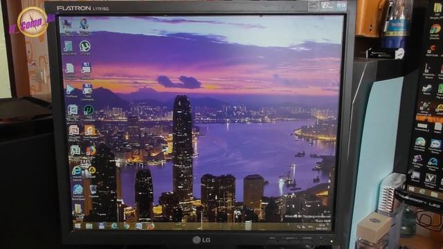The height and width of the screenshot is (249, 443).
Task: Switch input language via РУС tray indicator
Action: tap(311, 227)
